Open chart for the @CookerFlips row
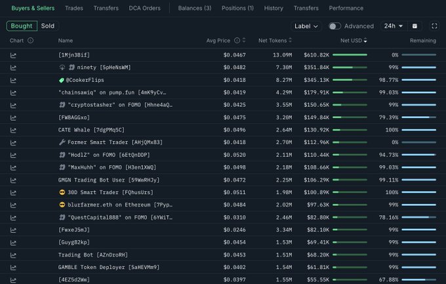446x284 pixels. point(13,80)
